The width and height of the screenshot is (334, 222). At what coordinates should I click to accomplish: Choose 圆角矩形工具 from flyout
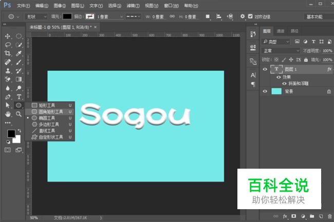click(x=50, y=112)
